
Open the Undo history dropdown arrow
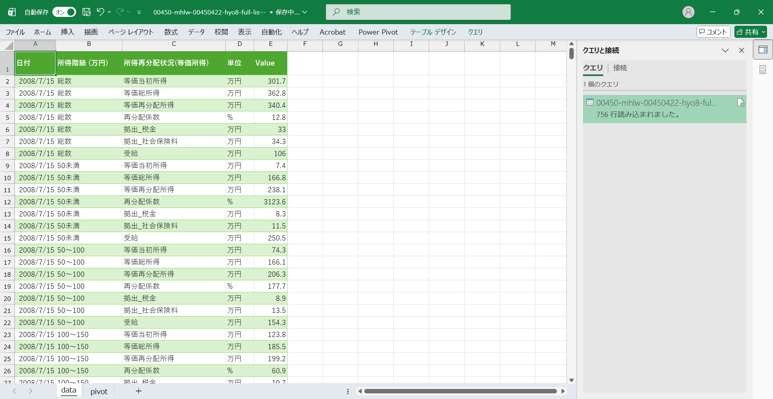(110, 12)
